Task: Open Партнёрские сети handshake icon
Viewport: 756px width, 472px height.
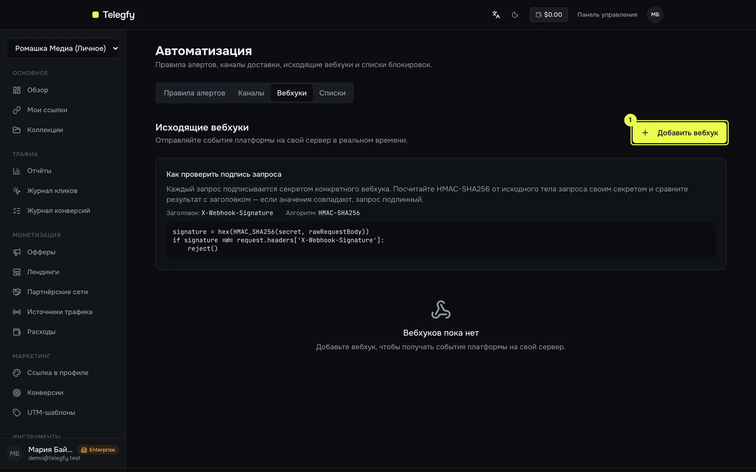Action: (x=17, y=292)
